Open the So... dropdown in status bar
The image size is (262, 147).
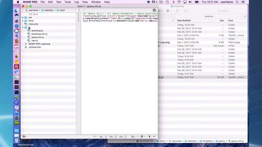pos(135,136)
